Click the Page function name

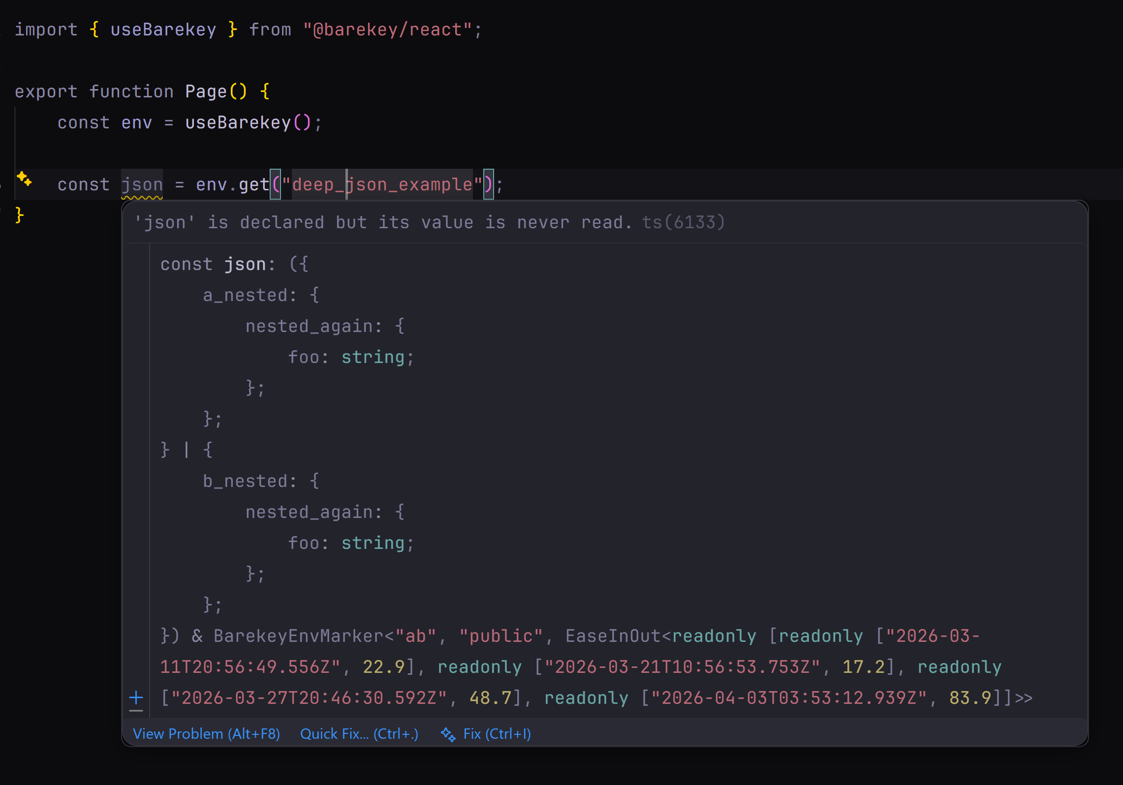tap(206, 92)
